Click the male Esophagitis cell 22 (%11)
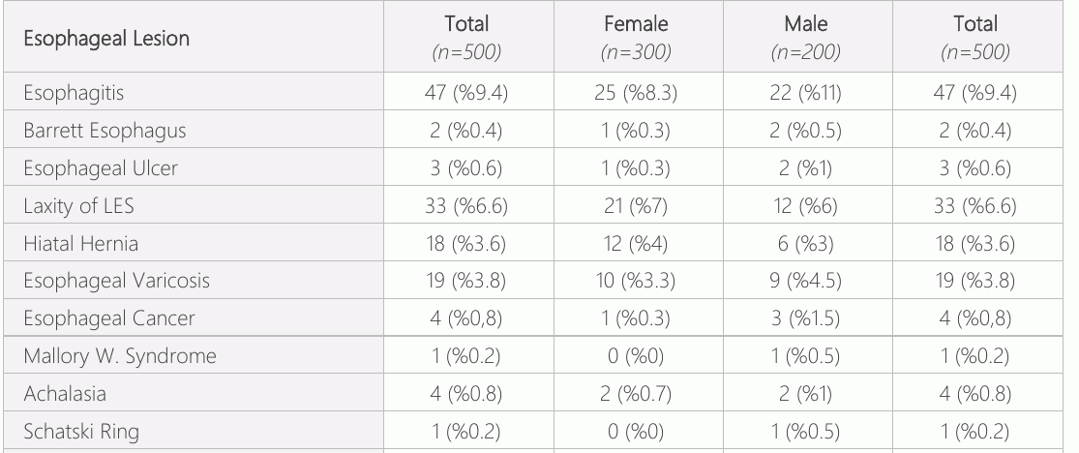The width and height of the screenshot is (1079, 453). coord(806,92)
